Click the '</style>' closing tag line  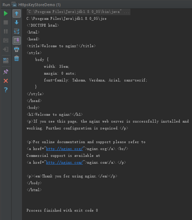[35, 94]
